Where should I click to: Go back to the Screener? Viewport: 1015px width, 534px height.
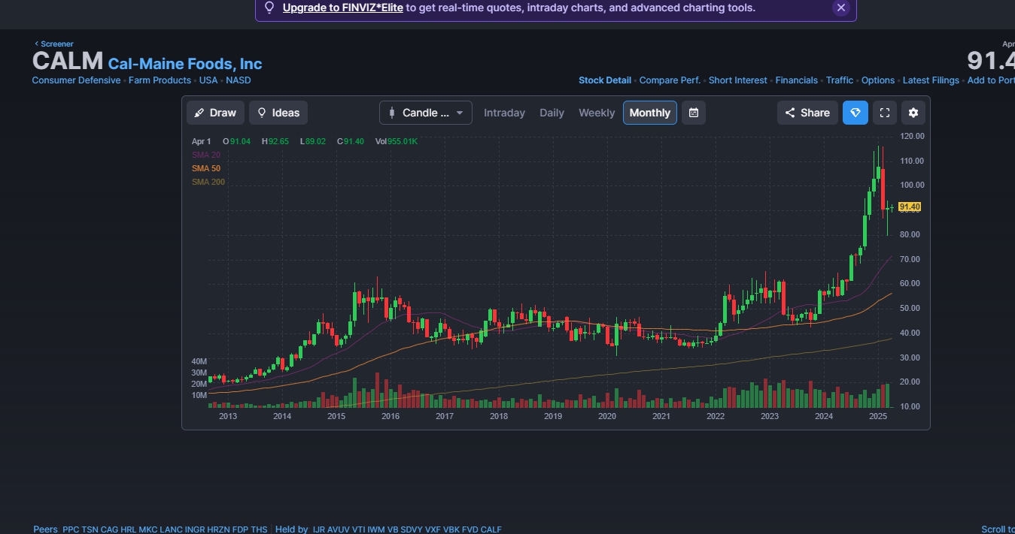(53, 44)
